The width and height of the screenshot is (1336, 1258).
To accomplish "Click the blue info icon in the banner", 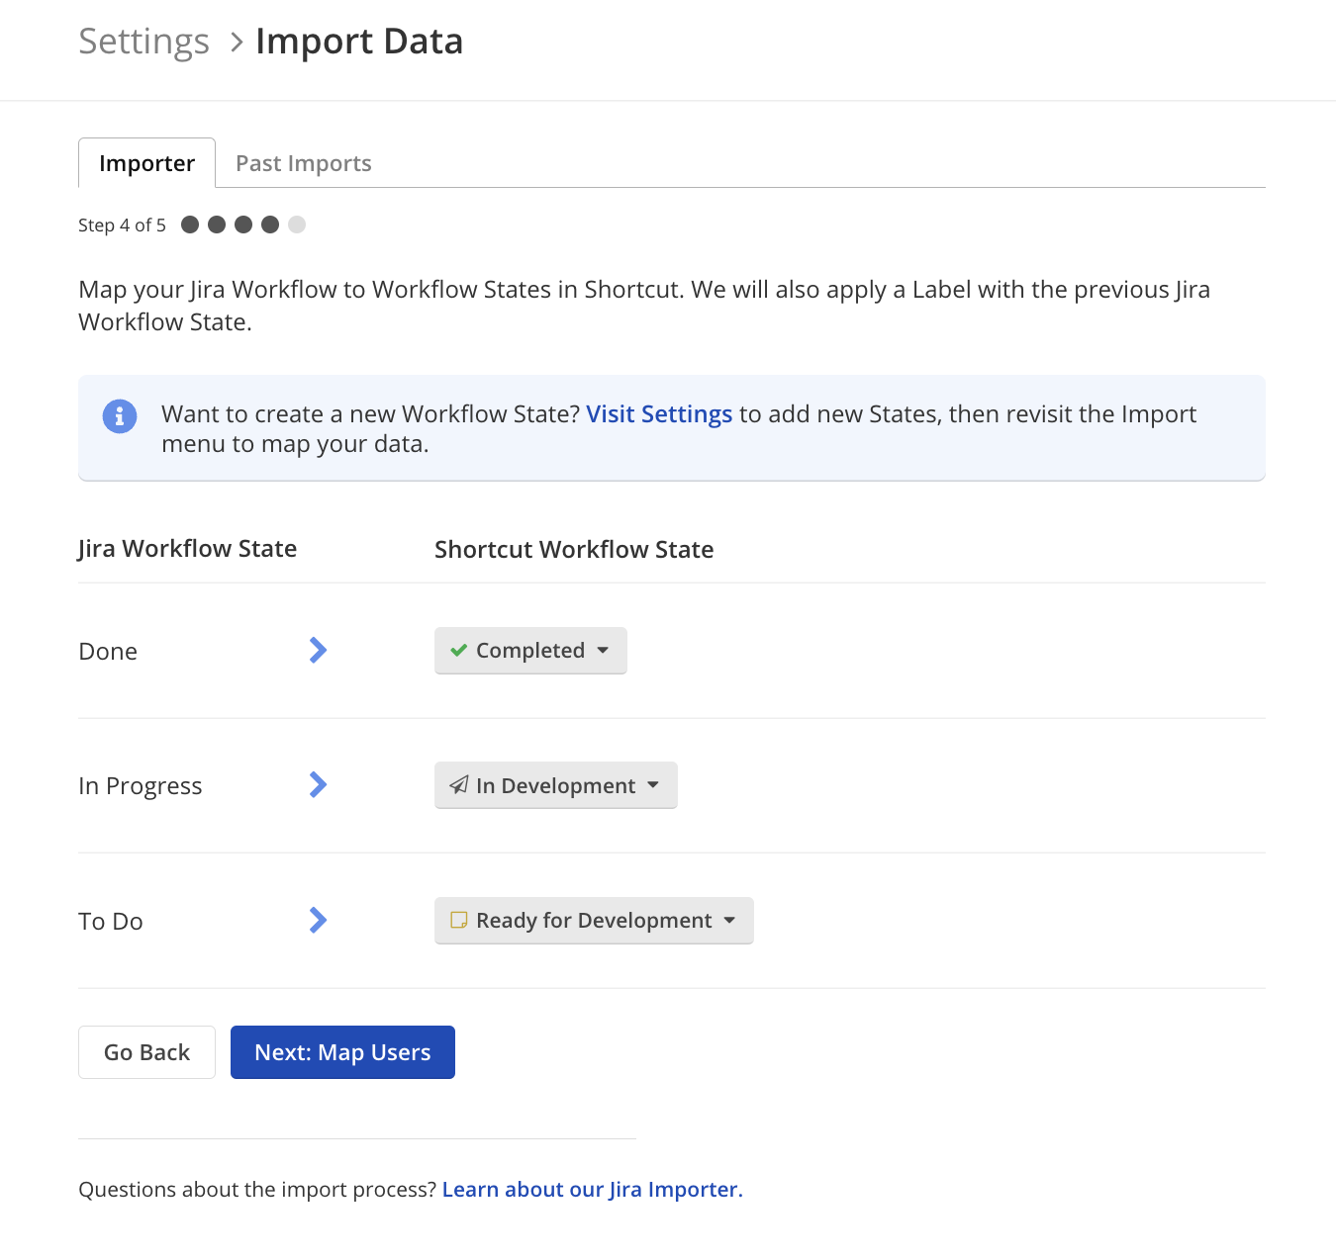I will point(120,416).
